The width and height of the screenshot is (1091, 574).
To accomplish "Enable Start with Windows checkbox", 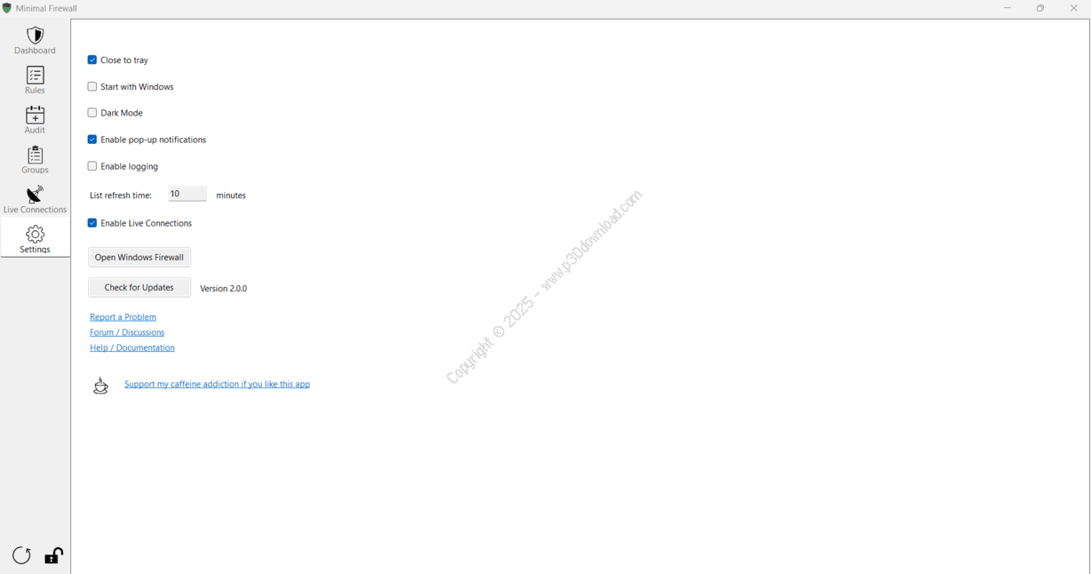I will click(92, 87).
